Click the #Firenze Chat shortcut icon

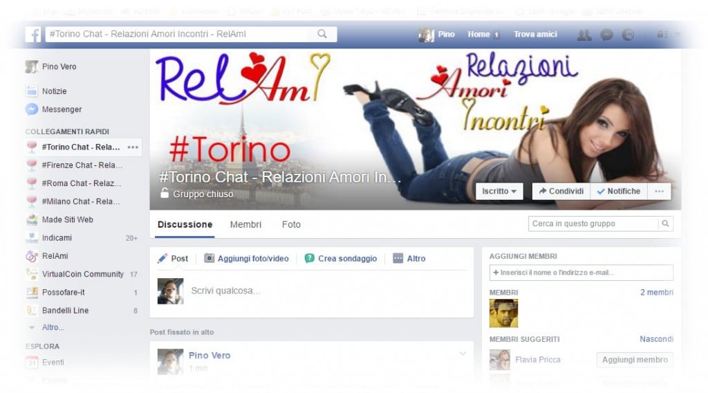[x=32, y=165]
